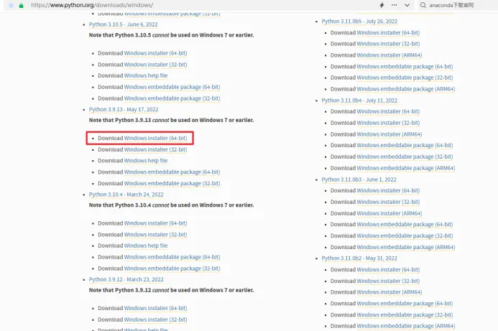This screenshot has height=331, width=498.
Task: Download Python 3.11.0b2 embeddable package (ARM64)
Action: pyautogui.click(x=406, y=326)
